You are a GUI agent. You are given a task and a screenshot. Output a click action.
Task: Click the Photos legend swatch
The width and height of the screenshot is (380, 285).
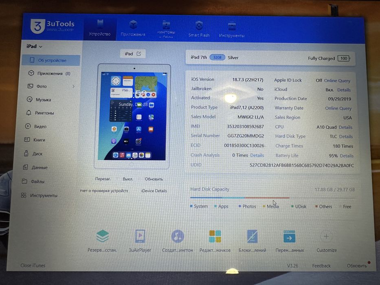(x=239, y=206)
